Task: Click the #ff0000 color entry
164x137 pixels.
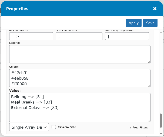Action: click(19, 84)
